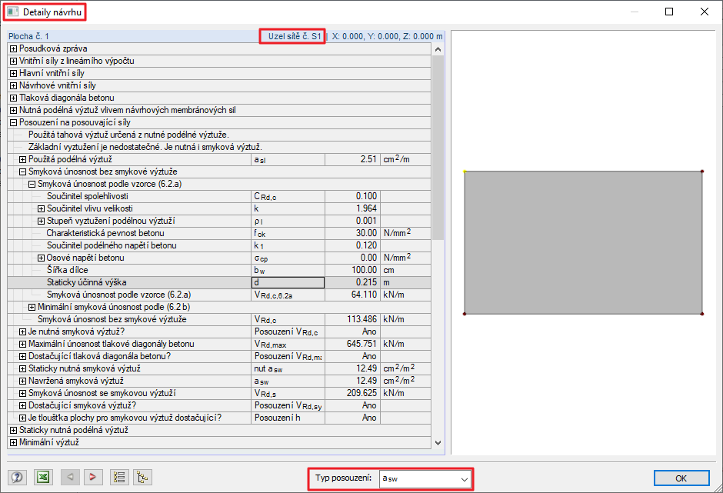Image resolution: width=723 pixels, height=493 pixels.
Task: Click the OK button
Action: point(681,478)
